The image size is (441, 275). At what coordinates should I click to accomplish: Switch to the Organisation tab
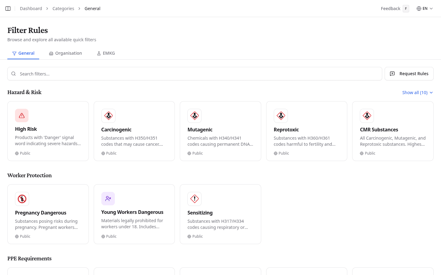coord(66,53)
